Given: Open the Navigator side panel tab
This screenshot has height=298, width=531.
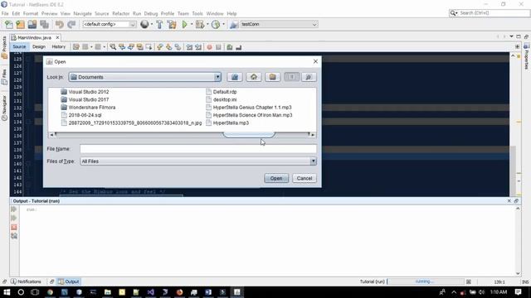Looking at the screenshot, I should tap(4, 108).
